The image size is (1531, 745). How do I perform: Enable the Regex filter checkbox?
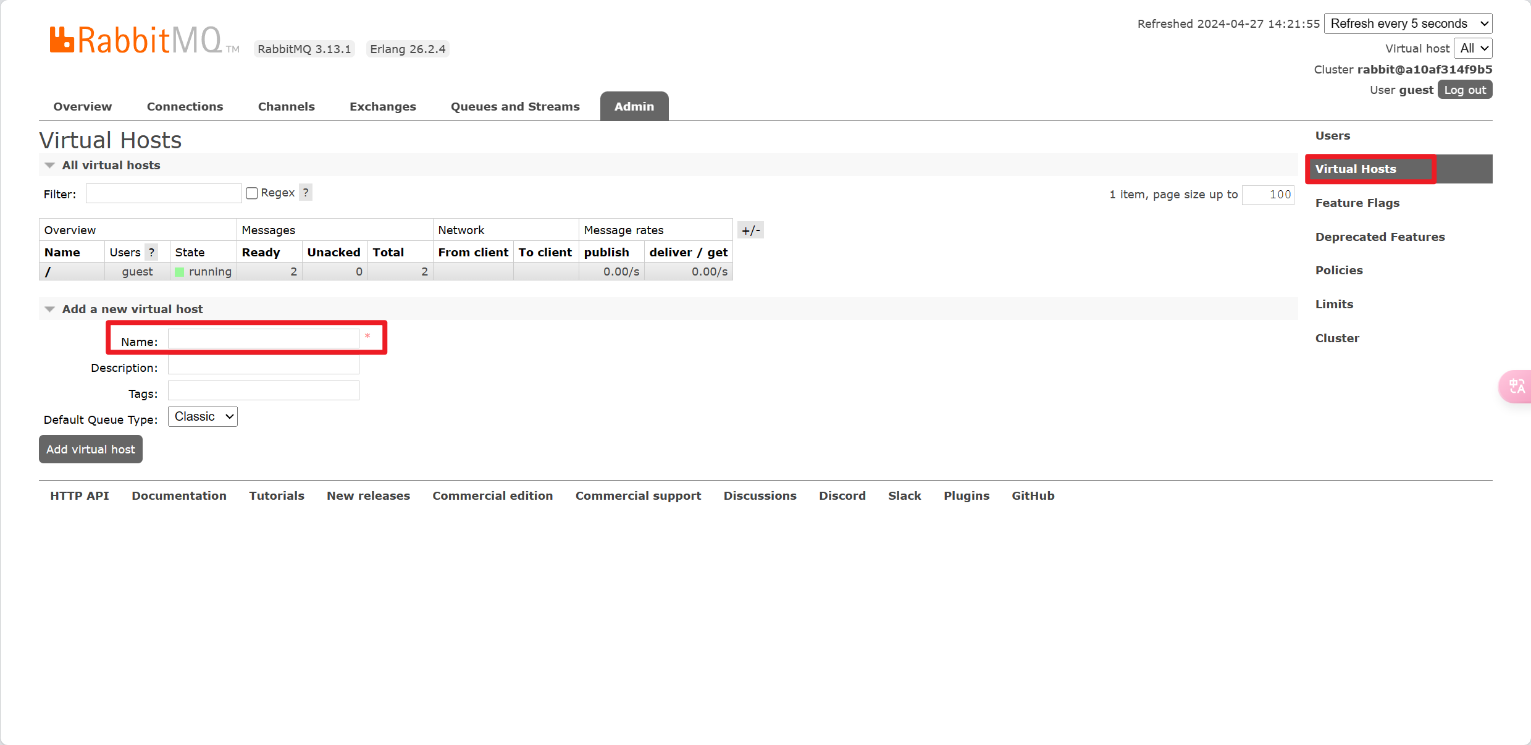[x=252, y=193]
